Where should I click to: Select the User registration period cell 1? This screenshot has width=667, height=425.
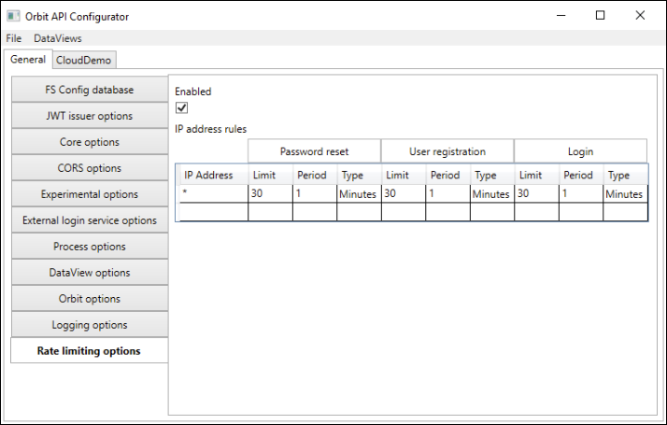[x=447, y=193]
